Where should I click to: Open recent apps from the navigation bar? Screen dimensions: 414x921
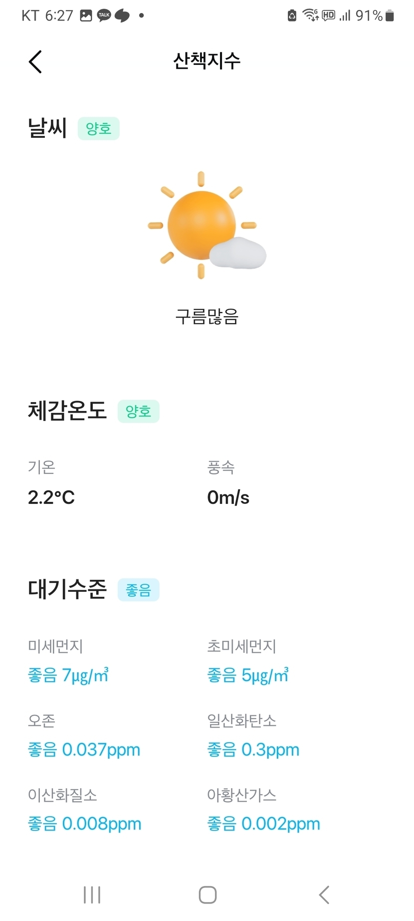(92, 895)
